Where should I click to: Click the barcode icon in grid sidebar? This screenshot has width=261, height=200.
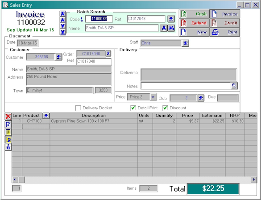(8, 132)
